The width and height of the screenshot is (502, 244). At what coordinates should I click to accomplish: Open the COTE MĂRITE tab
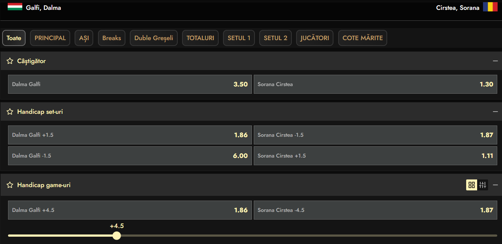(362, 38)
